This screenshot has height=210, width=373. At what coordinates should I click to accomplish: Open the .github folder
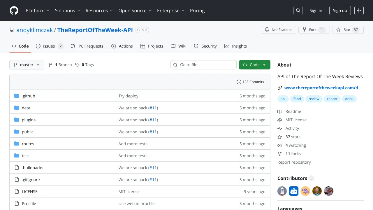pyautogui.click(x=28, y=96)
